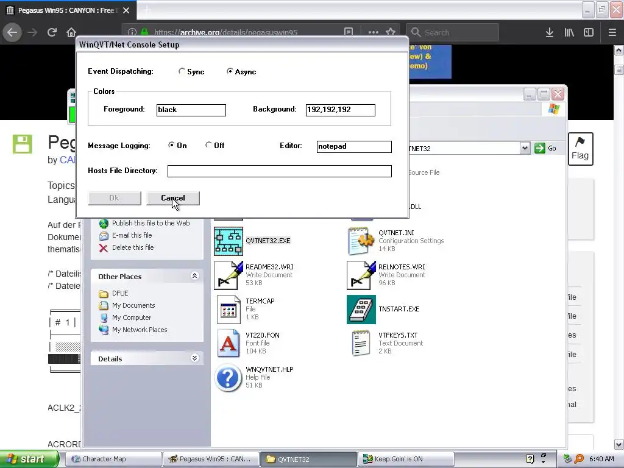Collapse the Other Places panel
This screenshot has width=624, height=468.
pyautogui.click(x=194, y=276)
